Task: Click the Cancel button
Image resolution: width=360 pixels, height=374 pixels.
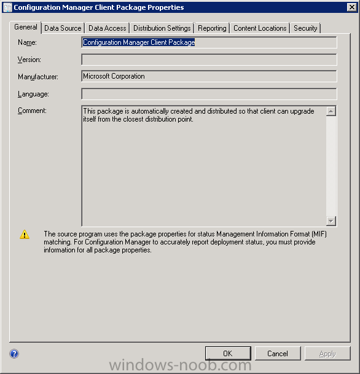Action: 278,354
